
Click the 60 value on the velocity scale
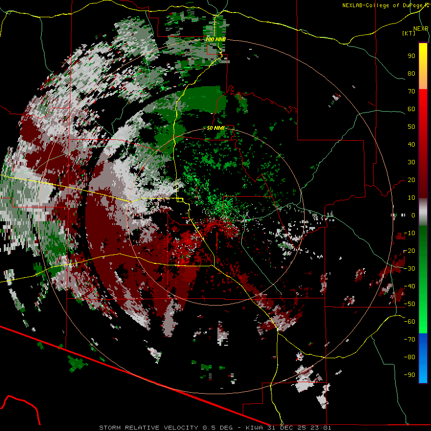[x=411, y=109]
